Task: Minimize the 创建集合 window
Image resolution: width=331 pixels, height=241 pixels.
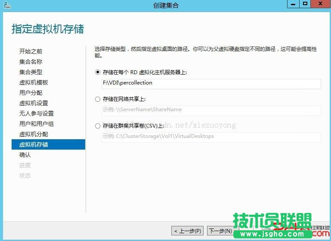Action: (293, 4)
